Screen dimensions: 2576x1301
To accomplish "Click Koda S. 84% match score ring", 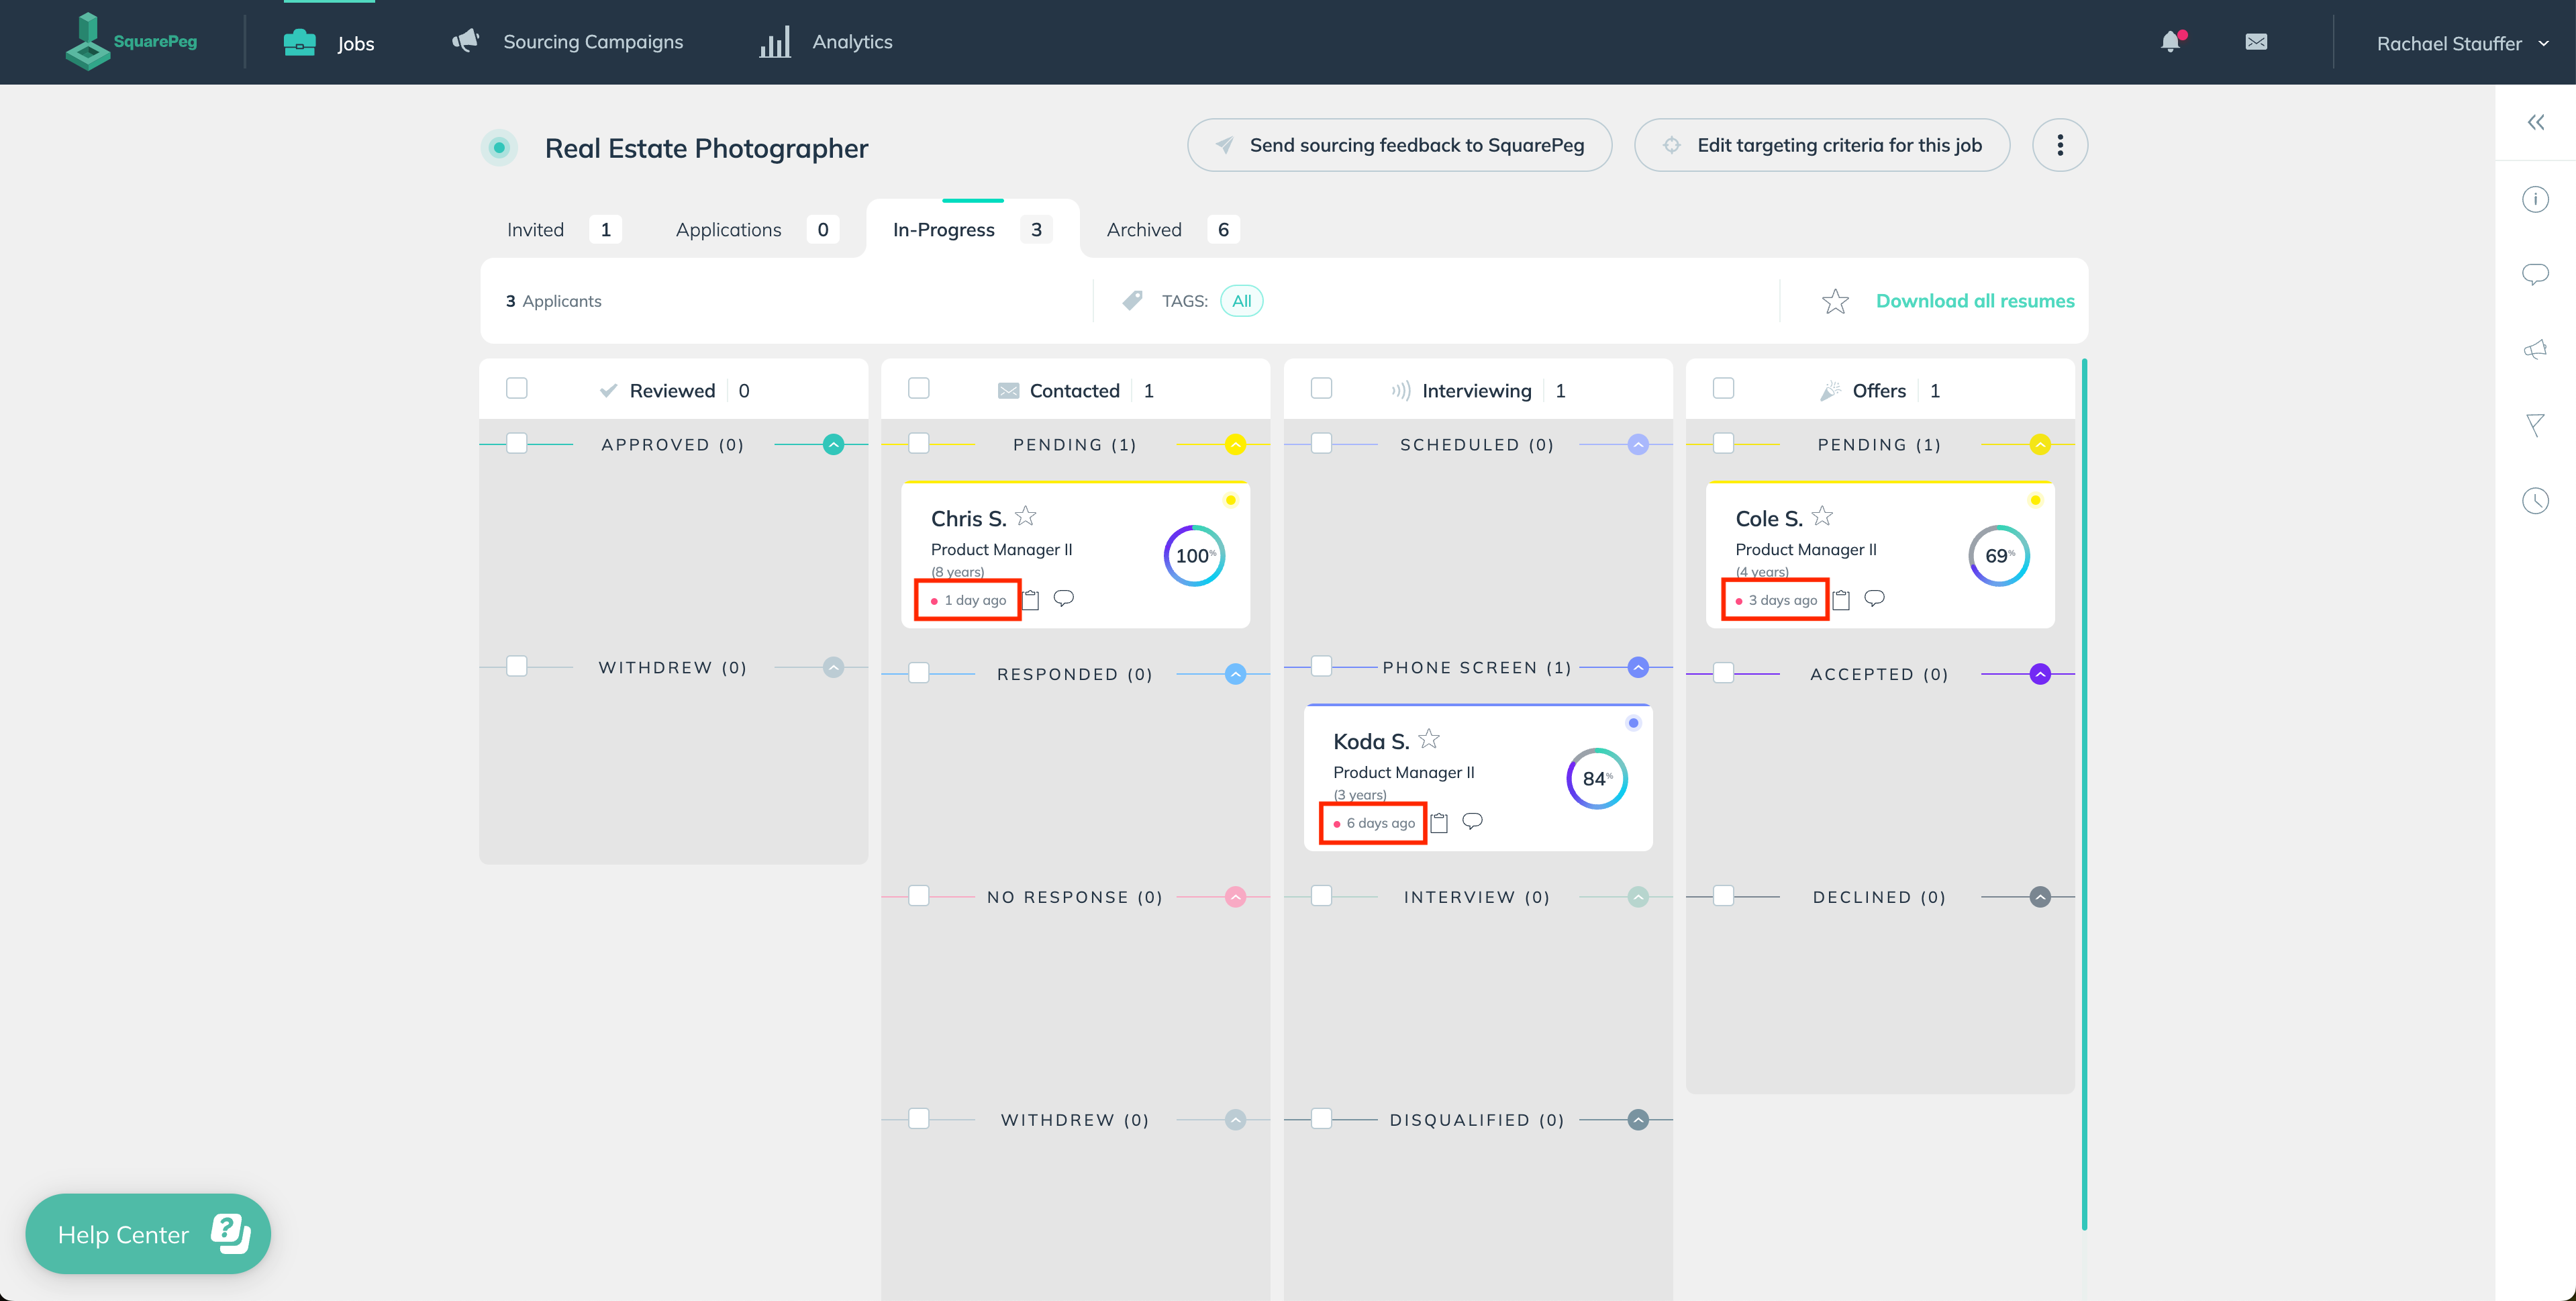I will 1597,778.
